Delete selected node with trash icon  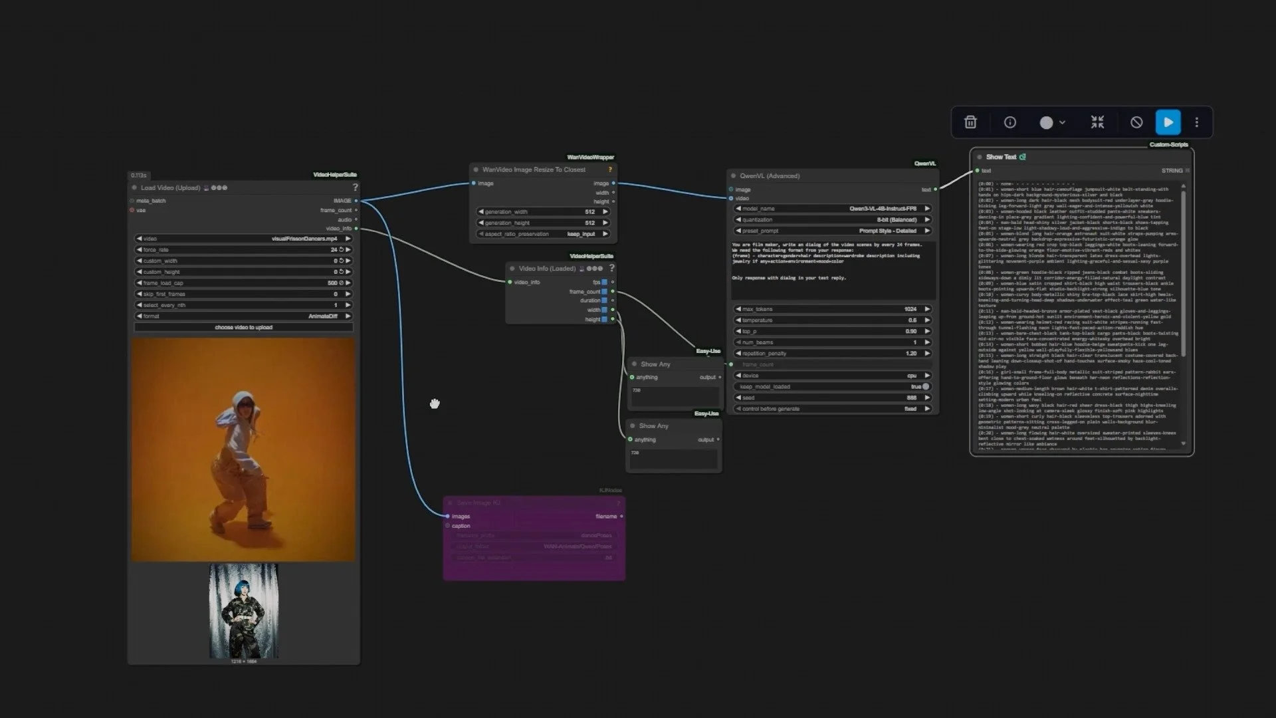(970, 122)
